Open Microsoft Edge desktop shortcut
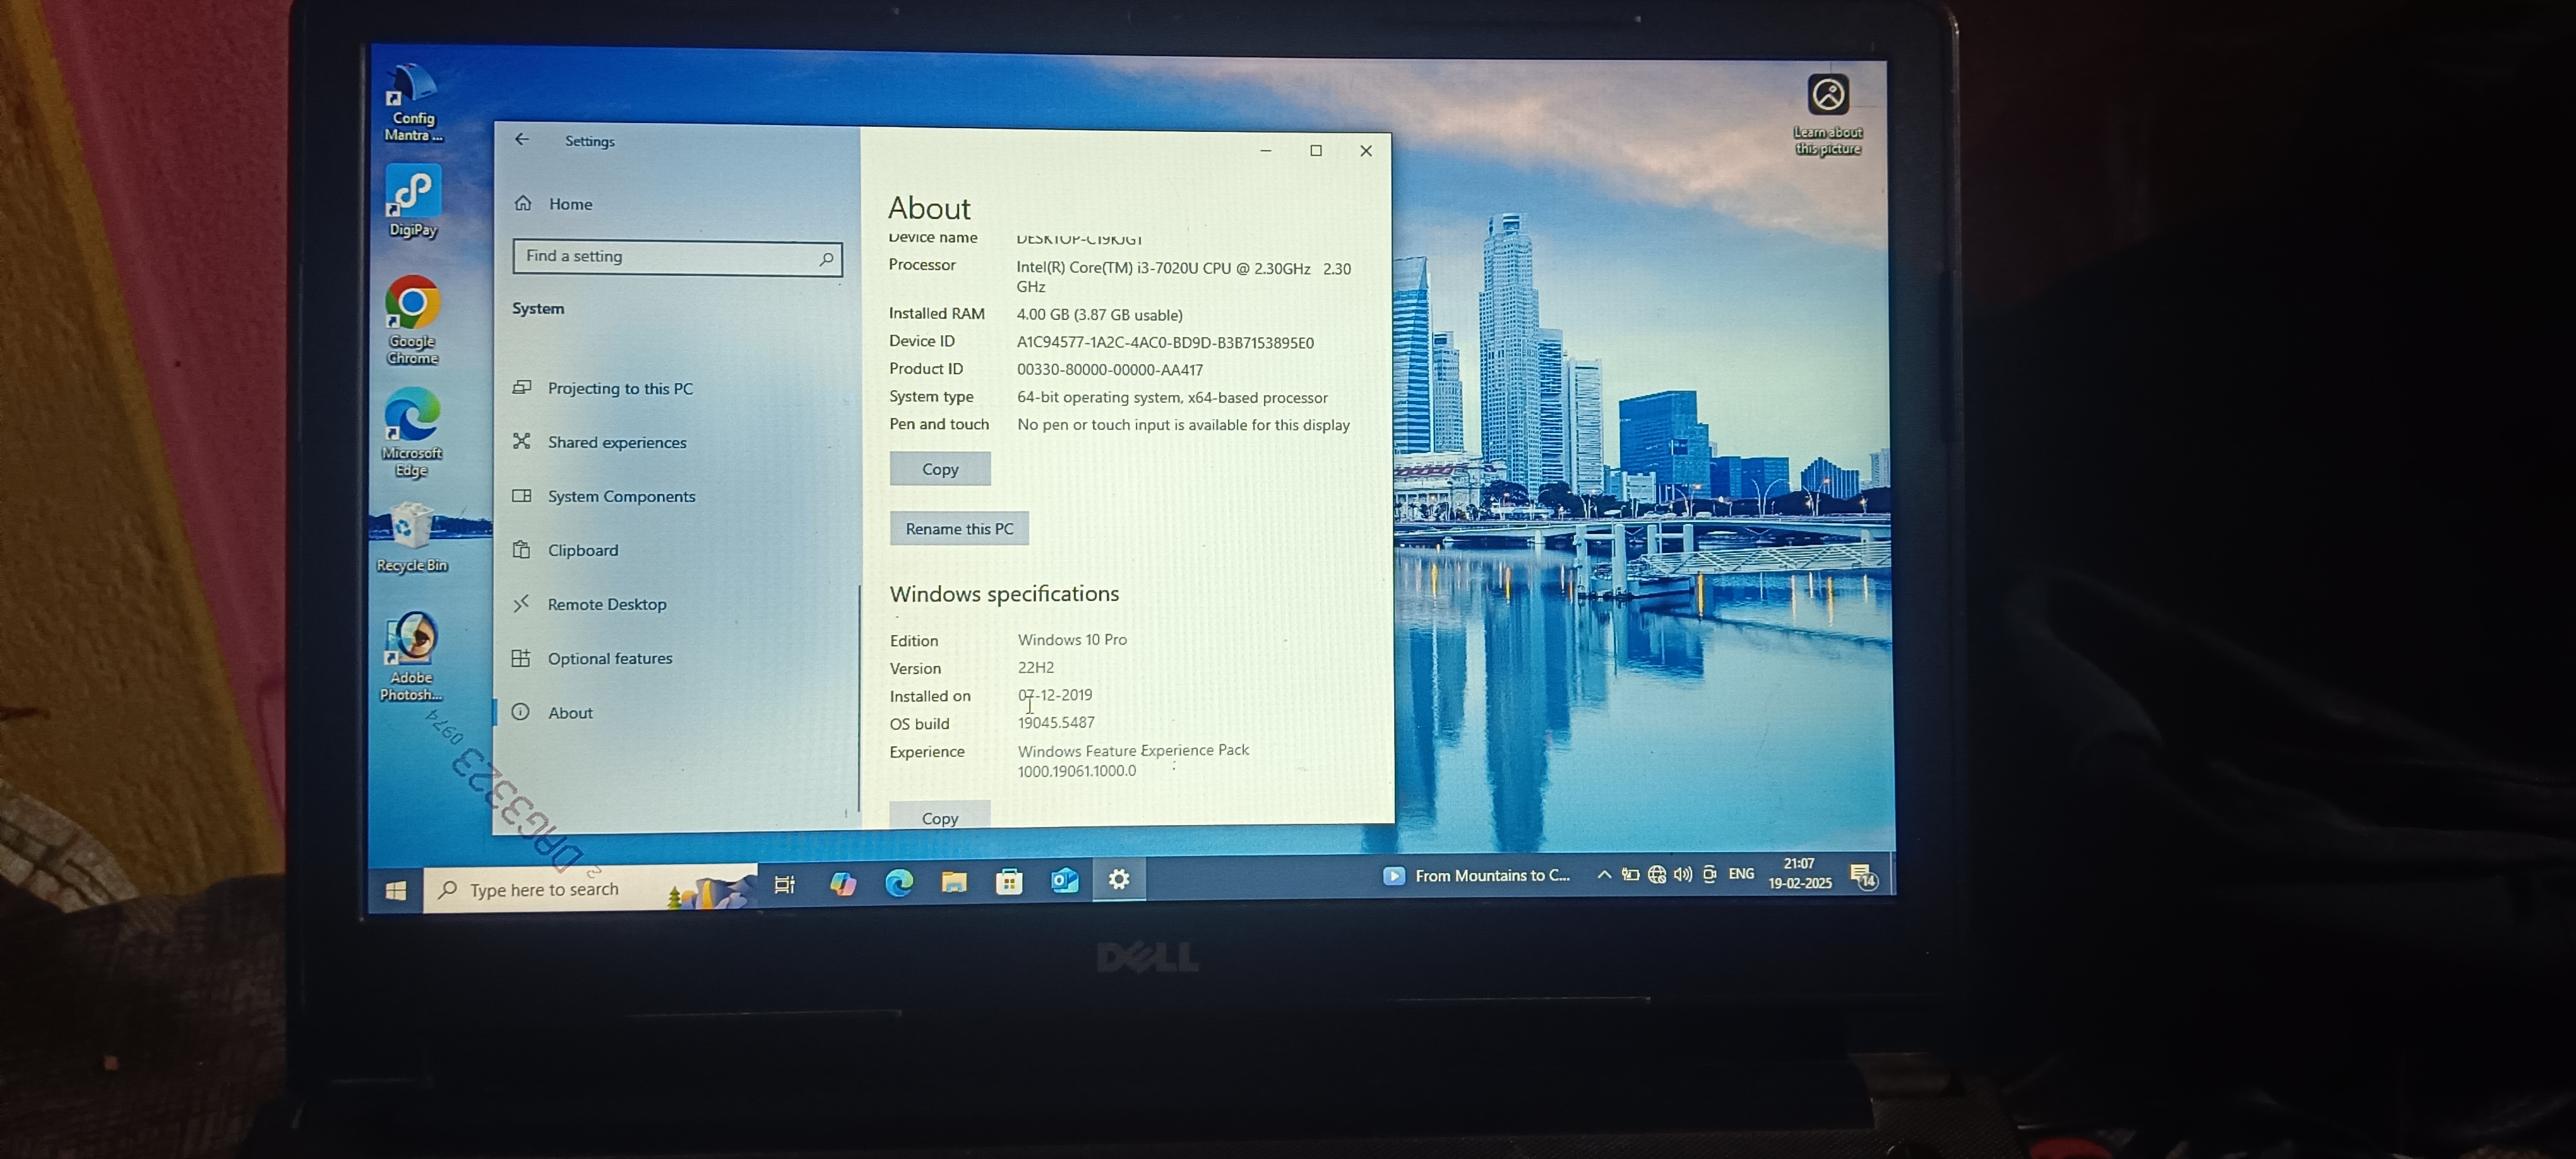 tap(411, 432)
